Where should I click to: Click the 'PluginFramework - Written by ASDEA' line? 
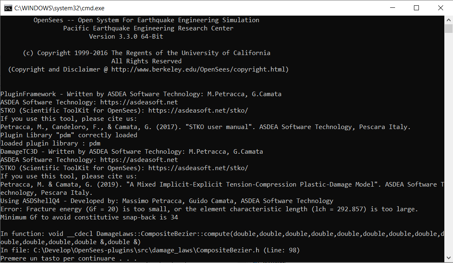[x=141, y=94]
